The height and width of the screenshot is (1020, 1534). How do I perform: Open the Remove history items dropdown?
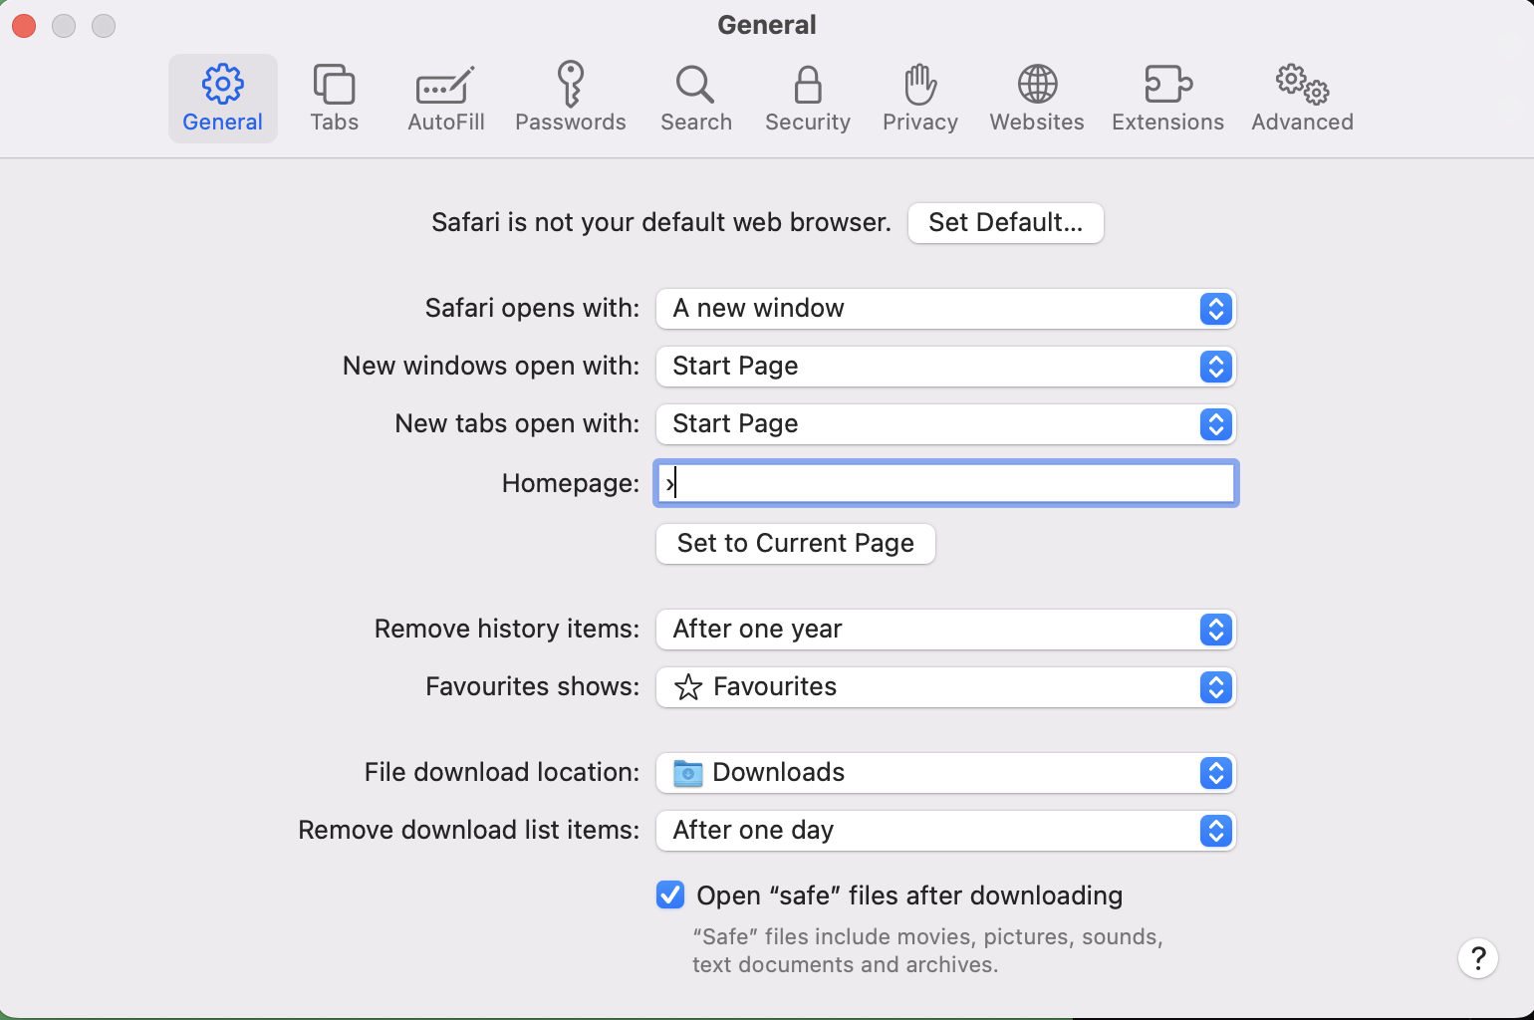945,630
